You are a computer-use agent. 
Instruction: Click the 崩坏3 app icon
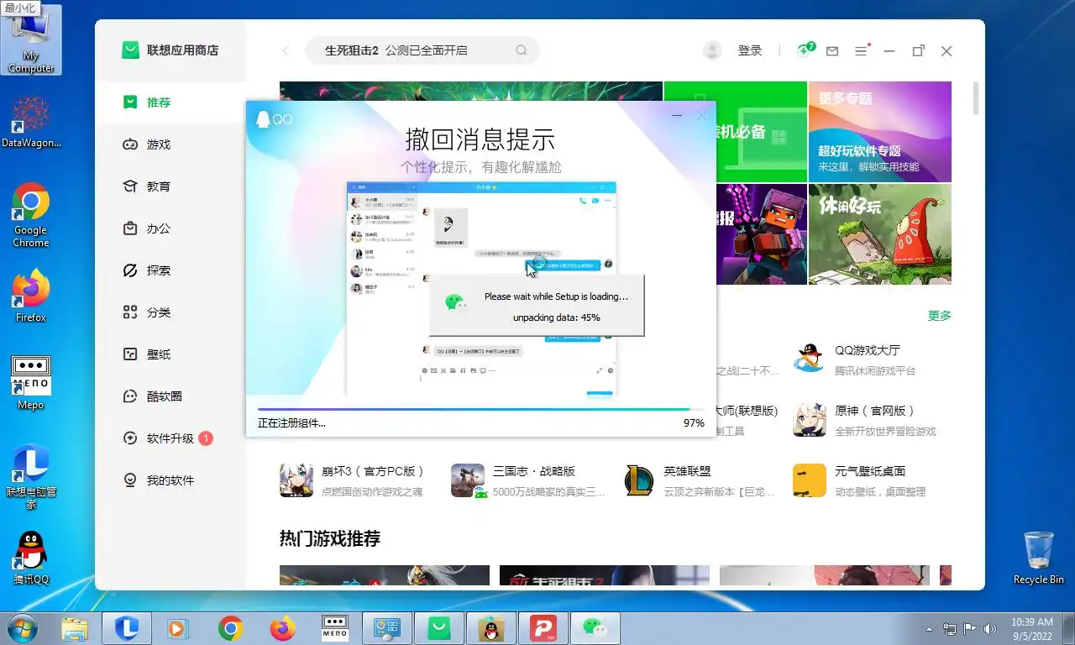point(296,480)
